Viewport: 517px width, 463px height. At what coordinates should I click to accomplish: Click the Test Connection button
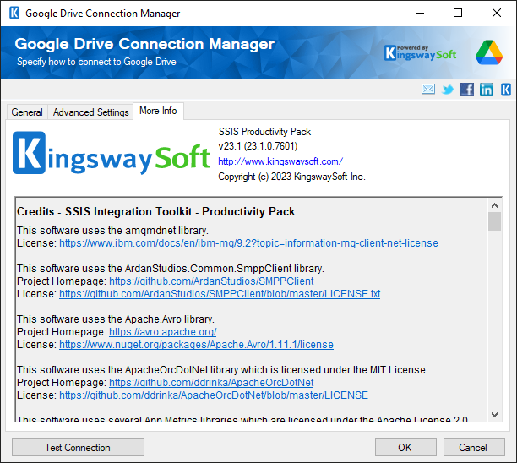[78, 448]
